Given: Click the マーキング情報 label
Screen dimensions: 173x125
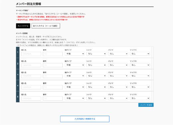Looking at the screenshot, I should [22, 11].
